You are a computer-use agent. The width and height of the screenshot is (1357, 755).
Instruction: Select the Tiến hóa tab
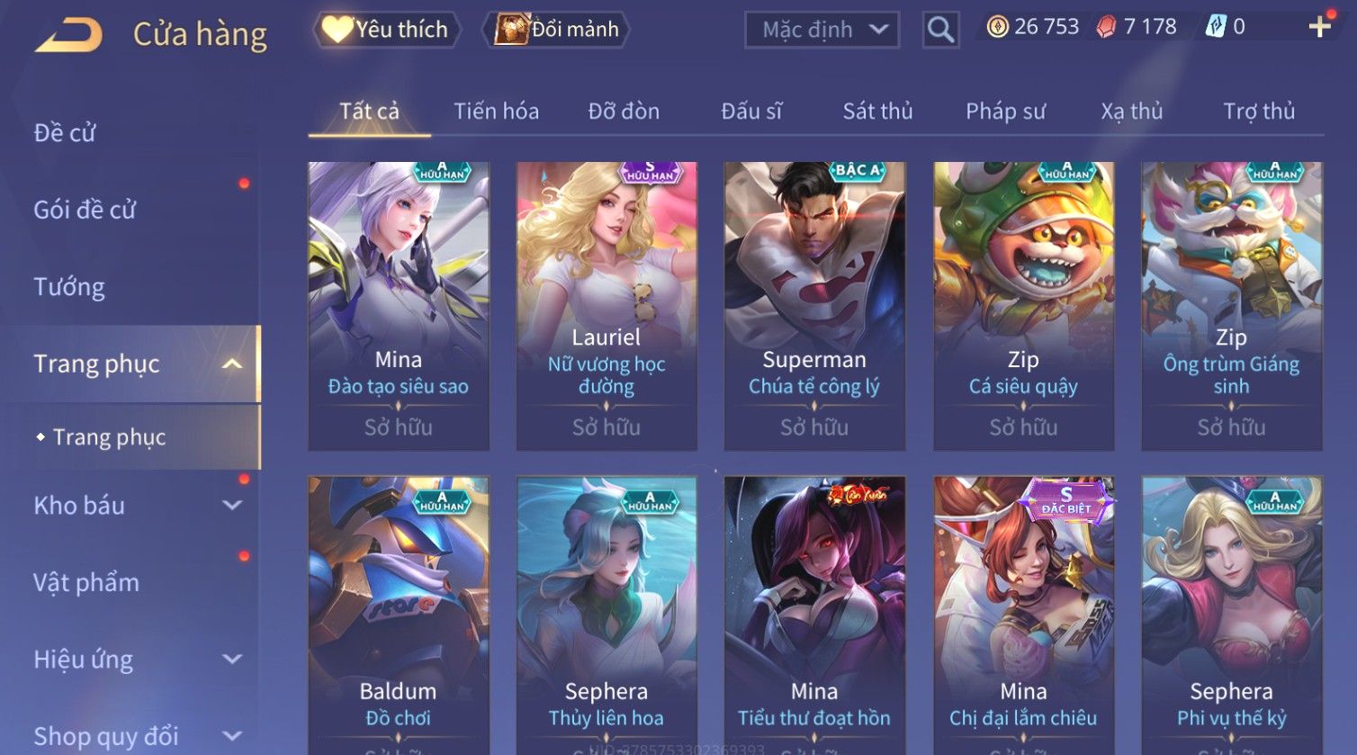point(496,111)
